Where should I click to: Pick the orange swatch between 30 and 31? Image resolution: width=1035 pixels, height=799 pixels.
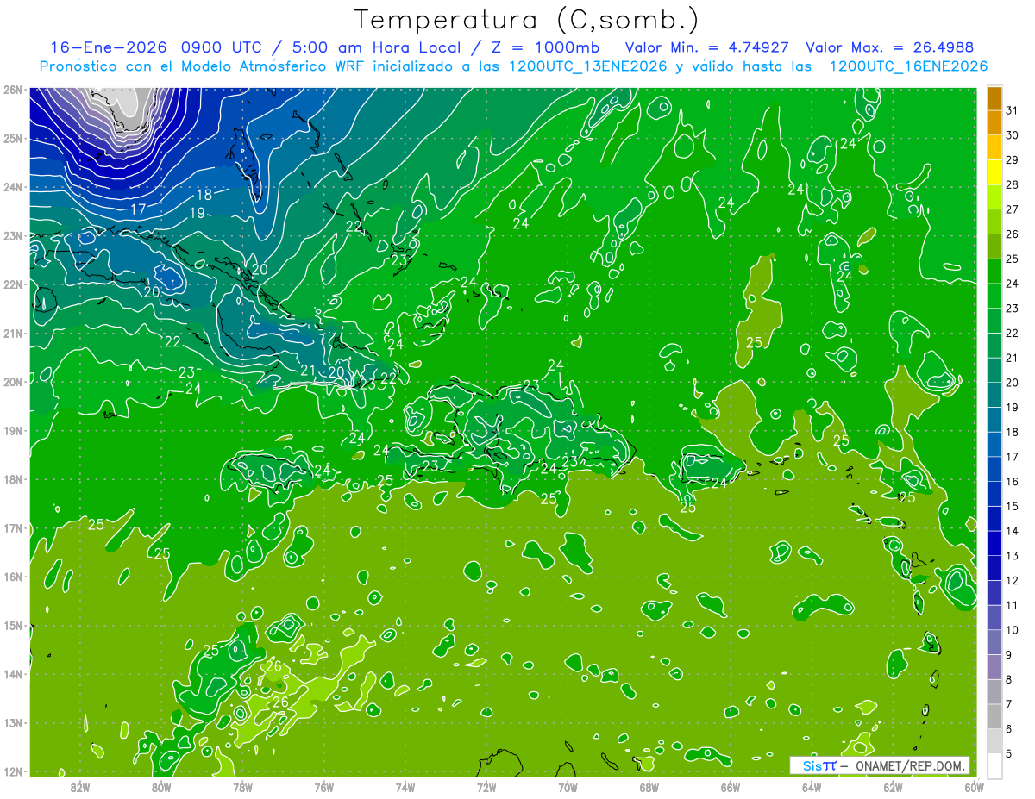(x=994, y=122)
